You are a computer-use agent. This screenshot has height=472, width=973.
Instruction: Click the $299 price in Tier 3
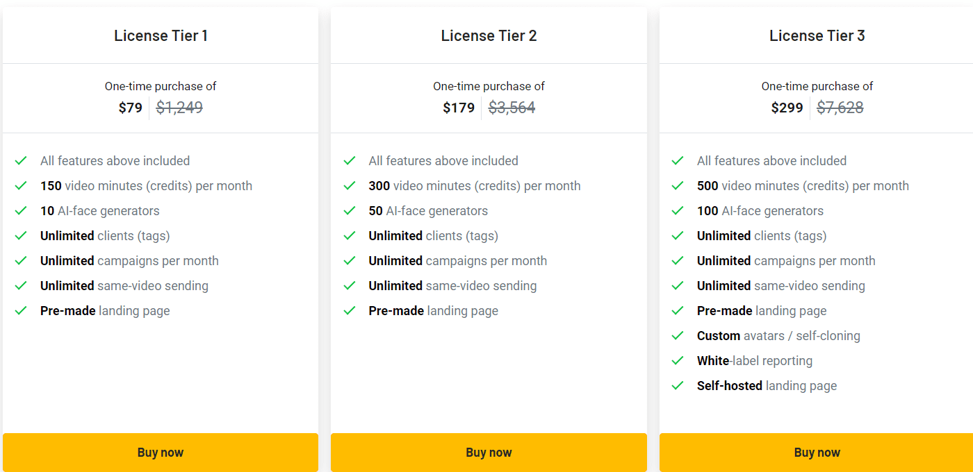tap(787, 108)
